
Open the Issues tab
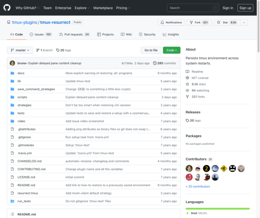[x=41, y=35]
